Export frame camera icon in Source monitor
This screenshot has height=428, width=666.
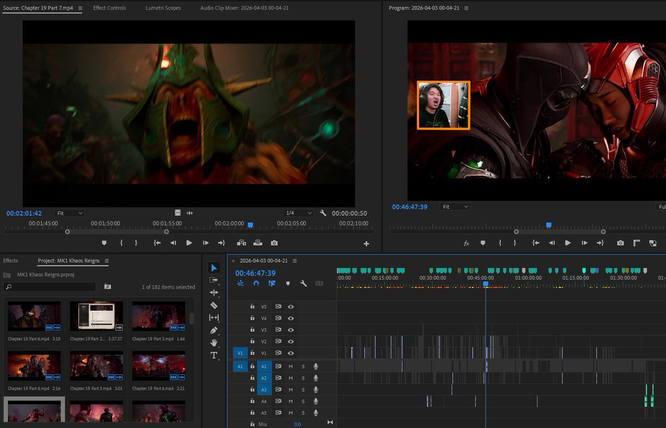[x=274, y=243]
